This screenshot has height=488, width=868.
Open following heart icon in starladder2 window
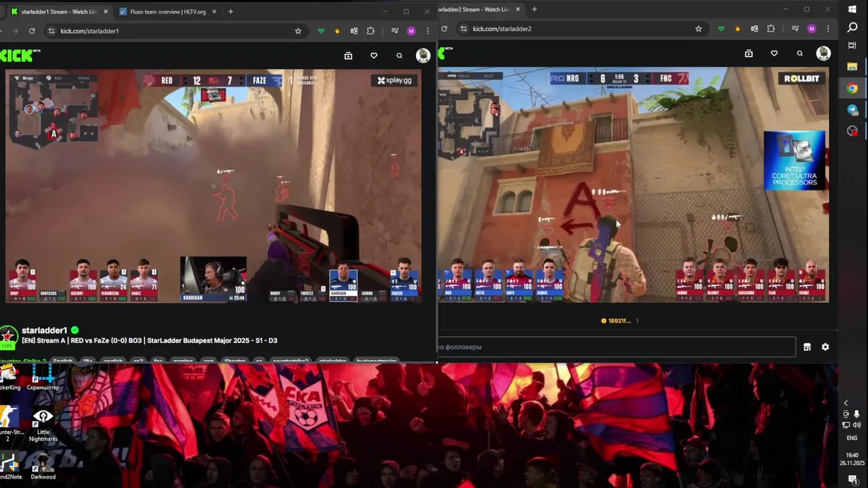[x=774, y=54]
